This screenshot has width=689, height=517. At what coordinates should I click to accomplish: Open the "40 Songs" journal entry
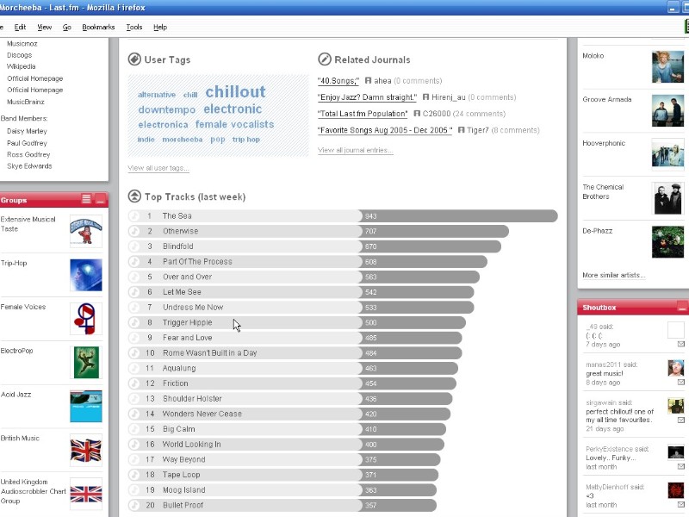pos(338,81)
